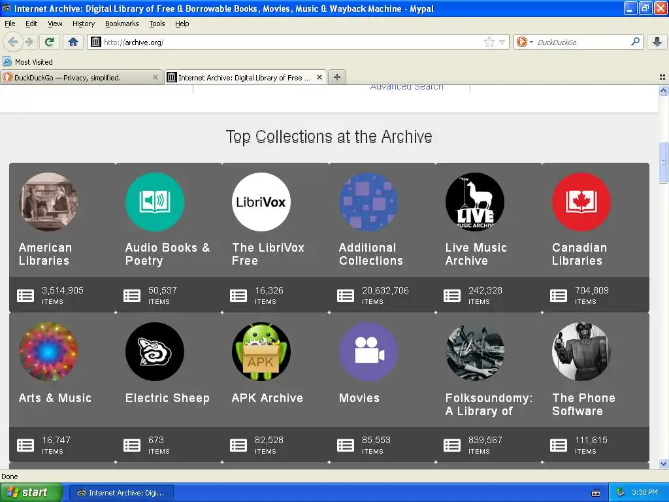Click the 242,328 items count

485,295
